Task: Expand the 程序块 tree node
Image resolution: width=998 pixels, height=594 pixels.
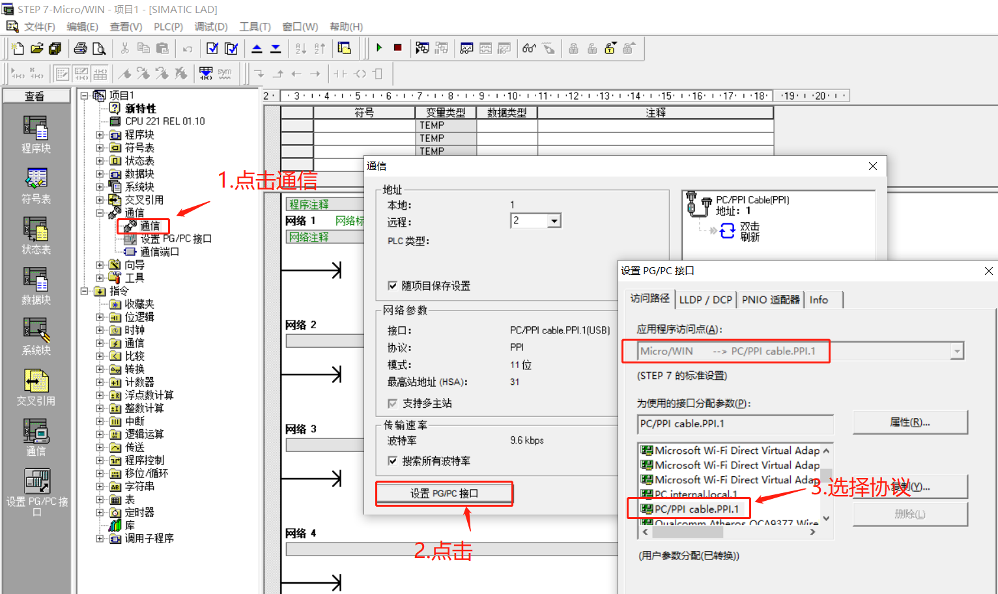Action: 100,135
